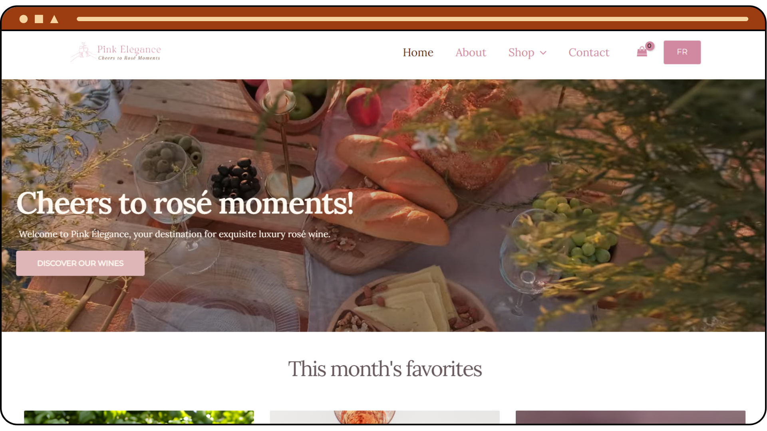Click the square icon in title bar

pyautogui.click(x=39, y=19)
